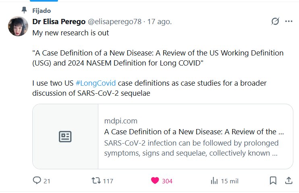This screenshot has height=193, width=299.
Task: Click the repost arrows icon
Action: click(x=96, y=181)
